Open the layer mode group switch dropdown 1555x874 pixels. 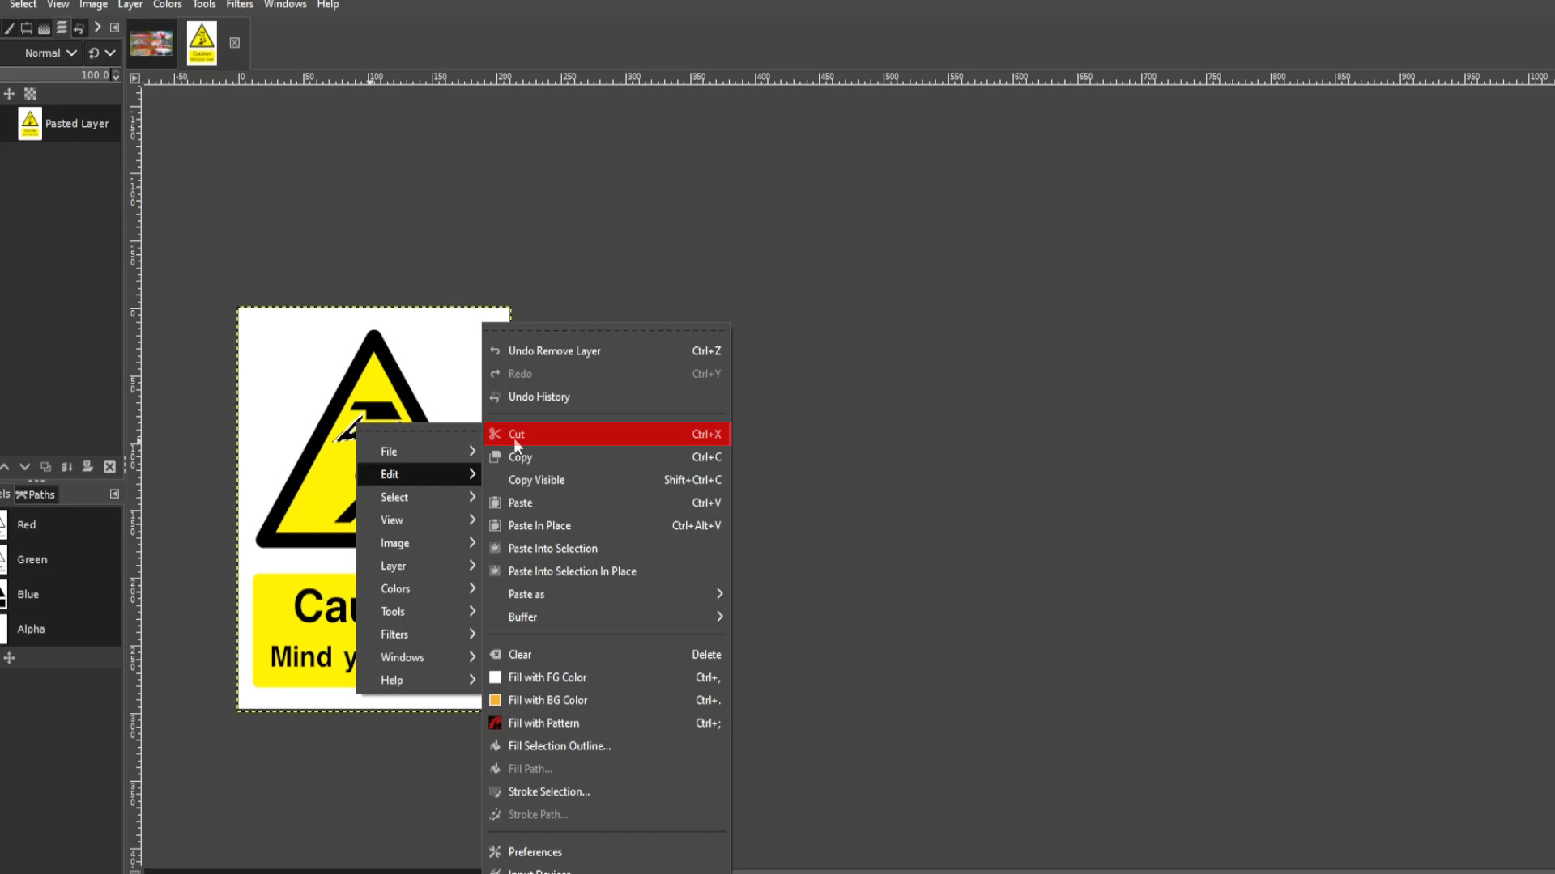click(102, 53)
